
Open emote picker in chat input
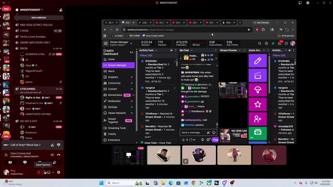214,132
